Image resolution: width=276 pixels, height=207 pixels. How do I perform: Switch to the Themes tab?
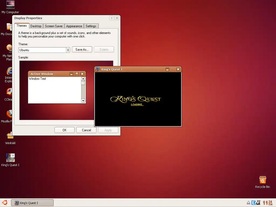coord(22,26)
